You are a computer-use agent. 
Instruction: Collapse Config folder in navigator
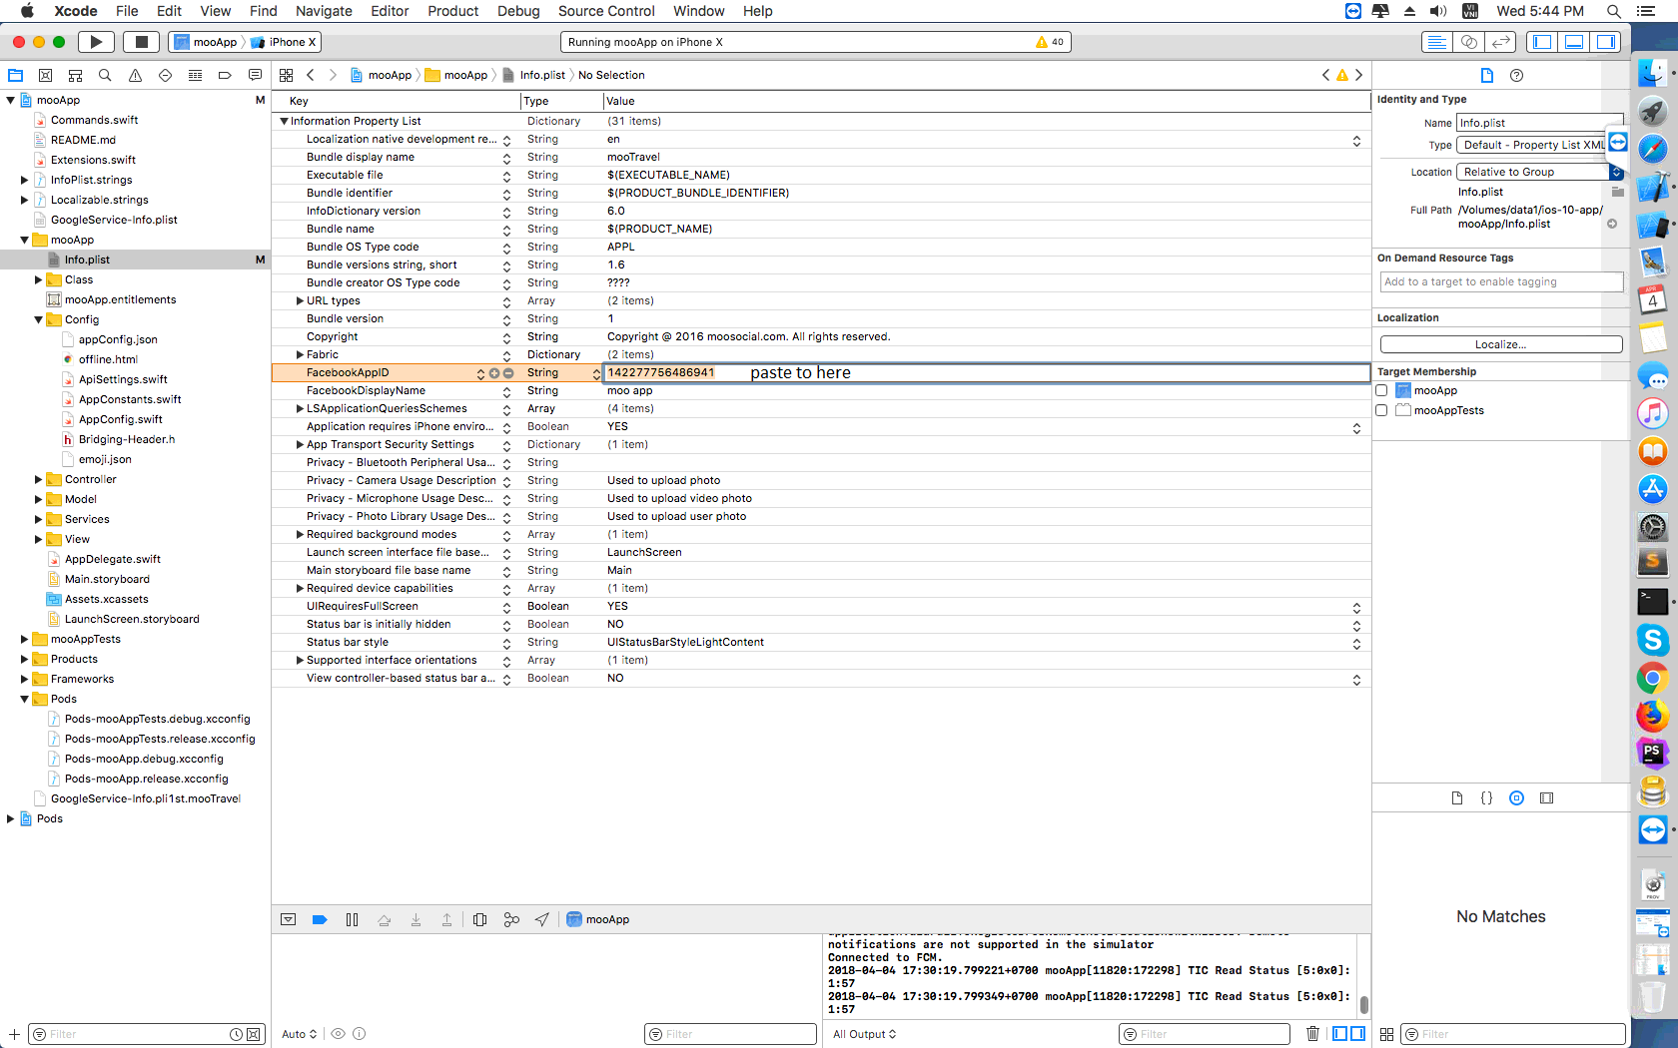[x=39, y=319]
